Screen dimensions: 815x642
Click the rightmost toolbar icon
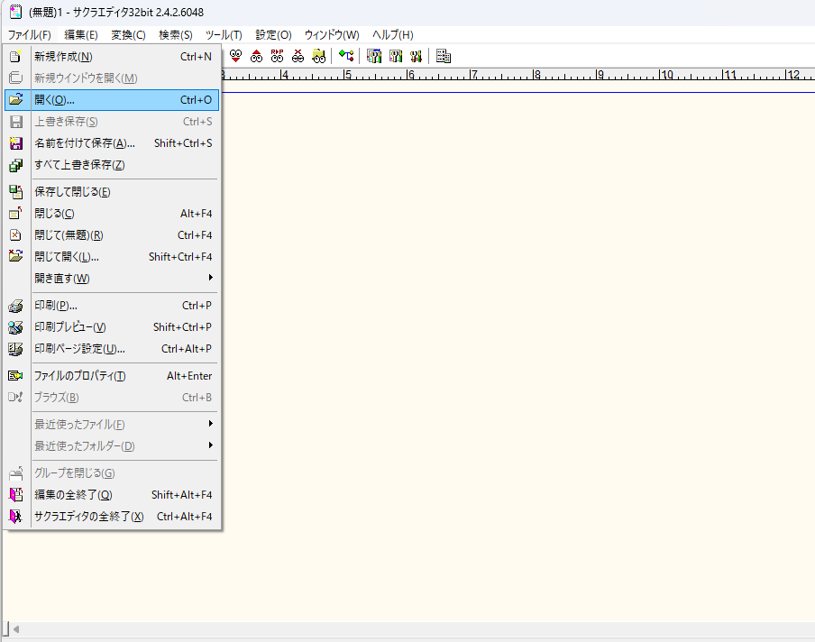click(x=444, y=56)
